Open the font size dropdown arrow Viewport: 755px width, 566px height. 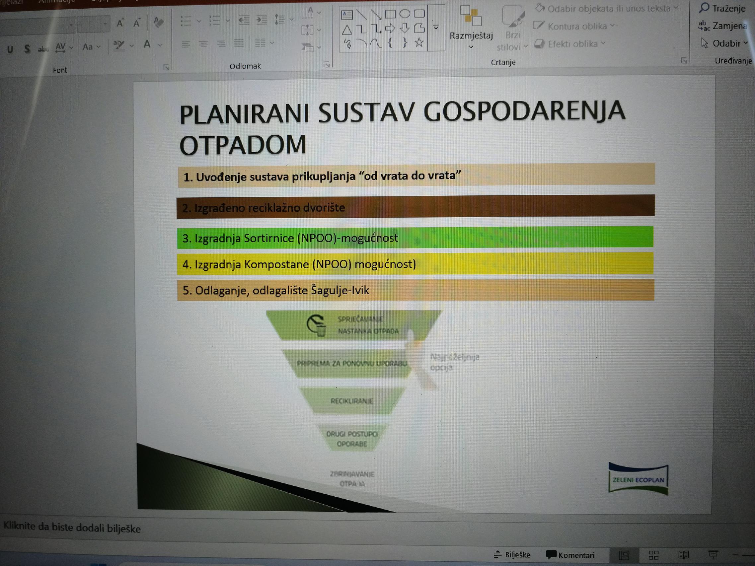click(x=105, y=24)
